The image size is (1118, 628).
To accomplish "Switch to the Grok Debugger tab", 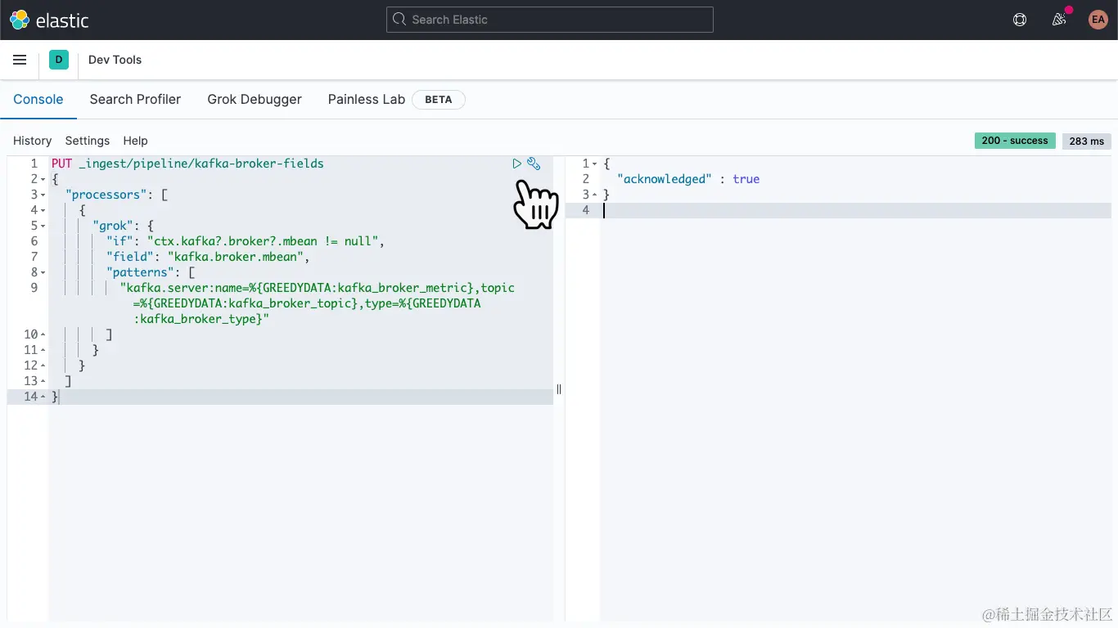I will (255, 99).
